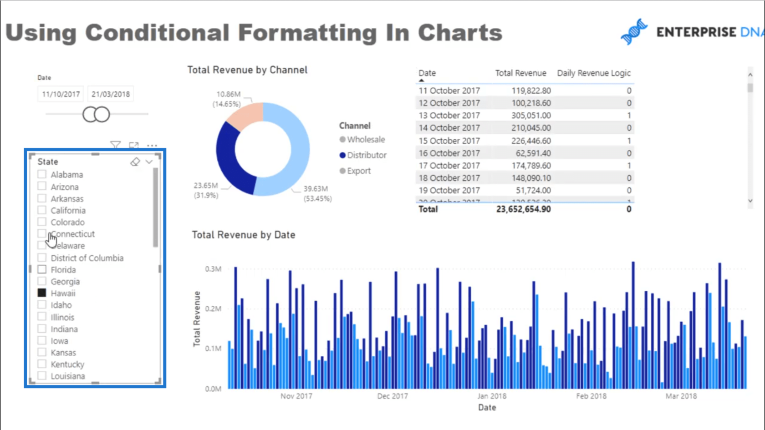
Task: Click the end date field 21/03/2018
Action: pyautogui.click(x=111, y=94)
